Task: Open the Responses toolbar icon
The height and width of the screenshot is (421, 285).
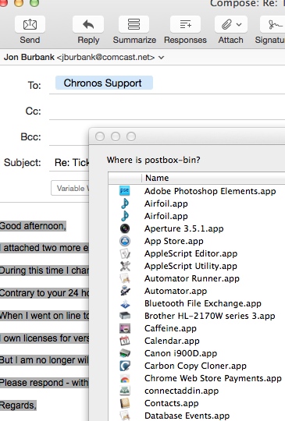Action: (185, 24)
